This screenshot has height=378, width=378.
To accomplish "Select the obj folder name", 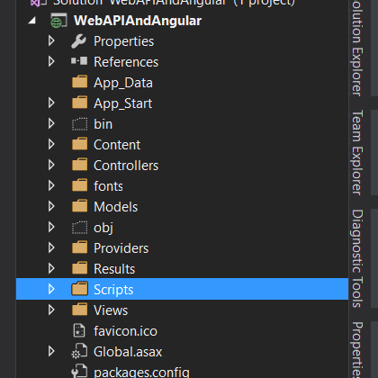I will (x=103, y=228).
